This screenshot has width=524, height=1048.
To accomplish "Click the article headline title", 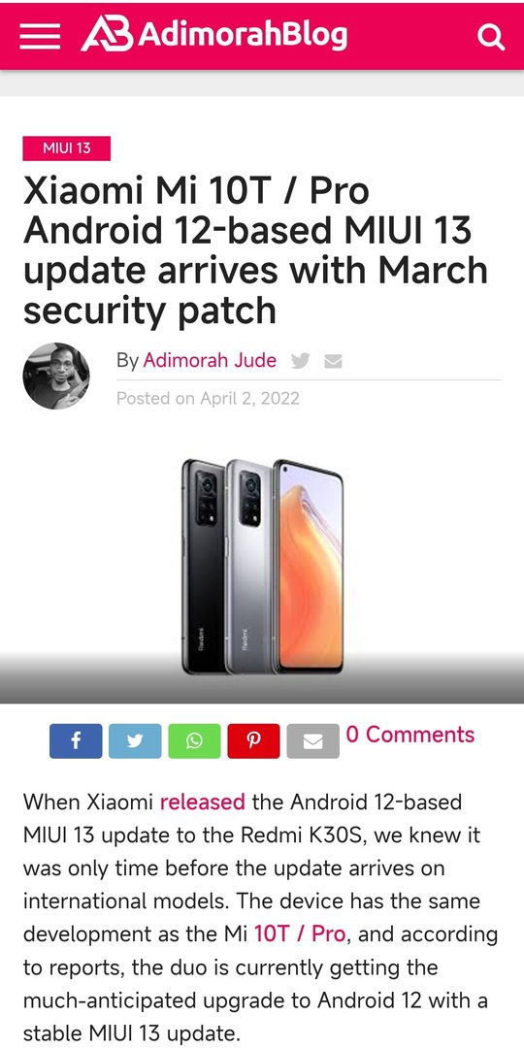I will click(x=255, y=250).
